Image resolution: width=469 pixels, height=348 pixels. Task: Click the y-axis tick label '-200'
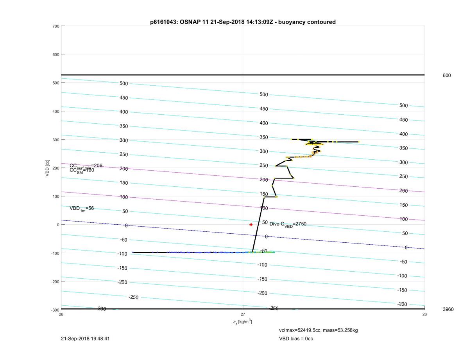click(55, 281)
